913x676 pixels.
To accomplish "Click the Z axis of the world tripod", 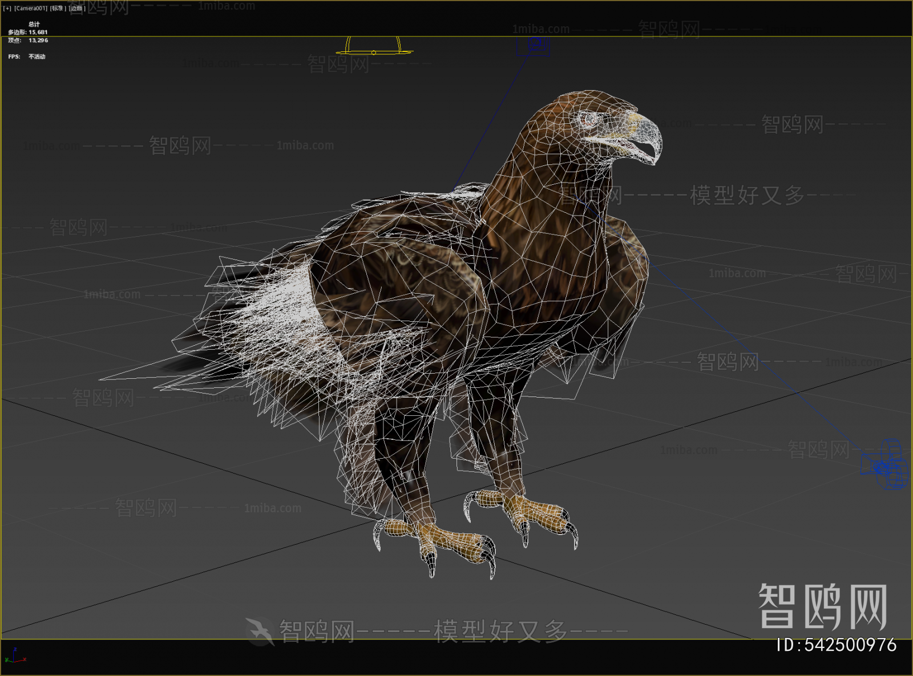I will [x=15, y=649].
